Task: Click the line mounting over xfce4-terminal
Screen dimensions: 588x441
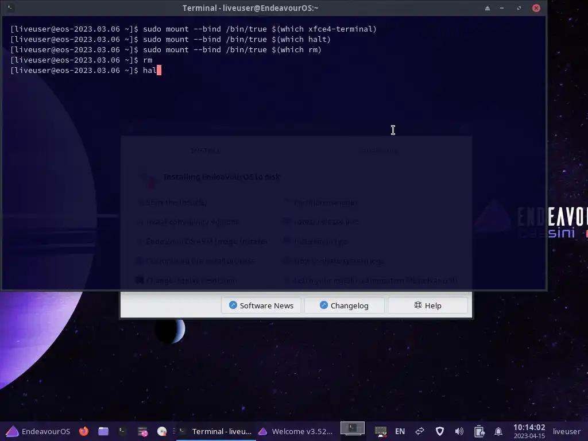Action: (x=193, y=29)
